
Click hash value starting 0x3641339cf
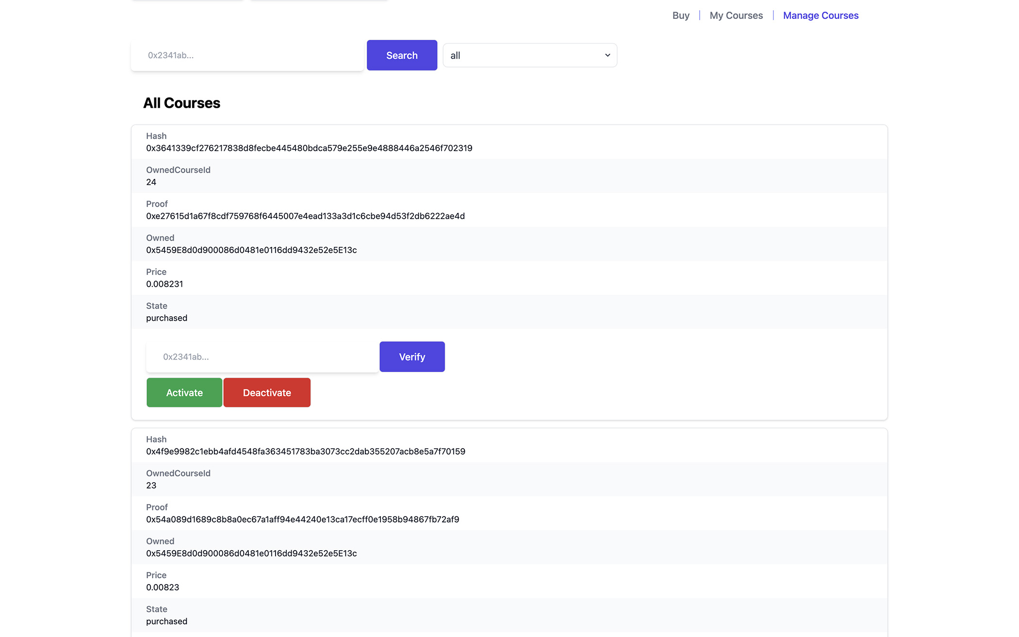(309, 148)
